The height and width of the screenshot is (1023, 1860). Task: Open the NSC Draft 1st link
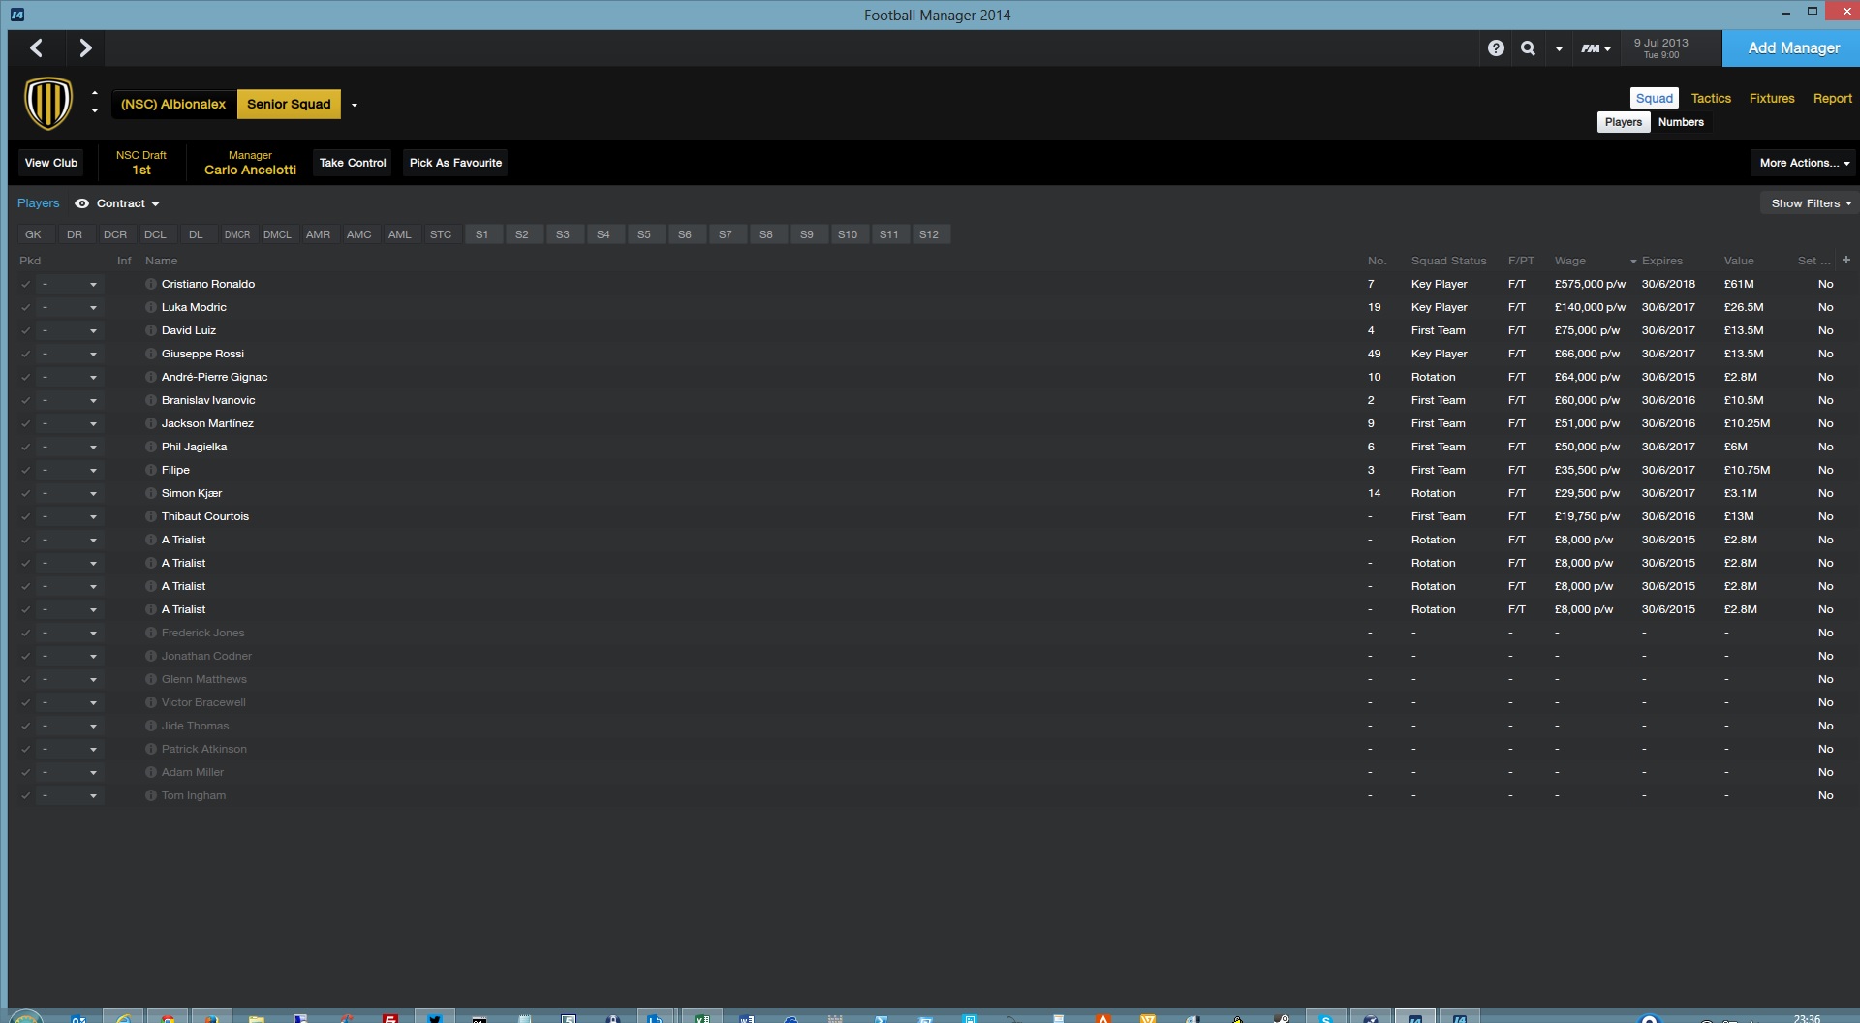141,163
